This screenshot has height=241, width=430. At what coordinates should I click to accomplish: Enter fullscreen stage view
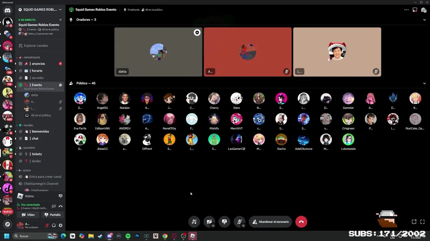point(423,222)
